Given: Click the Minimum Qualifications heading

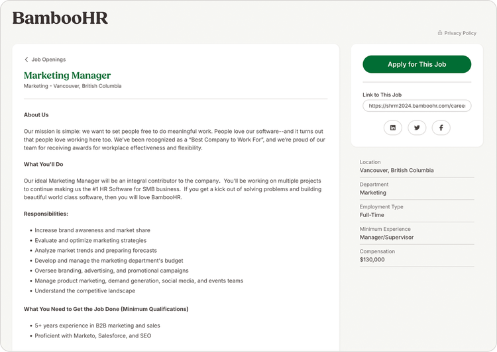Looking at the screenshot, I should coord(106,309).
